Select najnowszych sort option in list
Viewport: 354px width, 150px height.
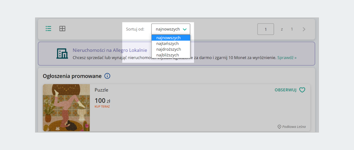click(168, 38)
